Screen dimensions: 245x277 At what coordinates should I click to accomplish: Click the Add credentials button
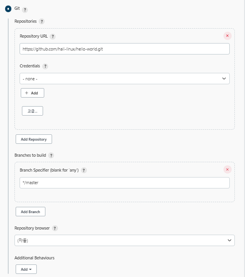(32, 93)
